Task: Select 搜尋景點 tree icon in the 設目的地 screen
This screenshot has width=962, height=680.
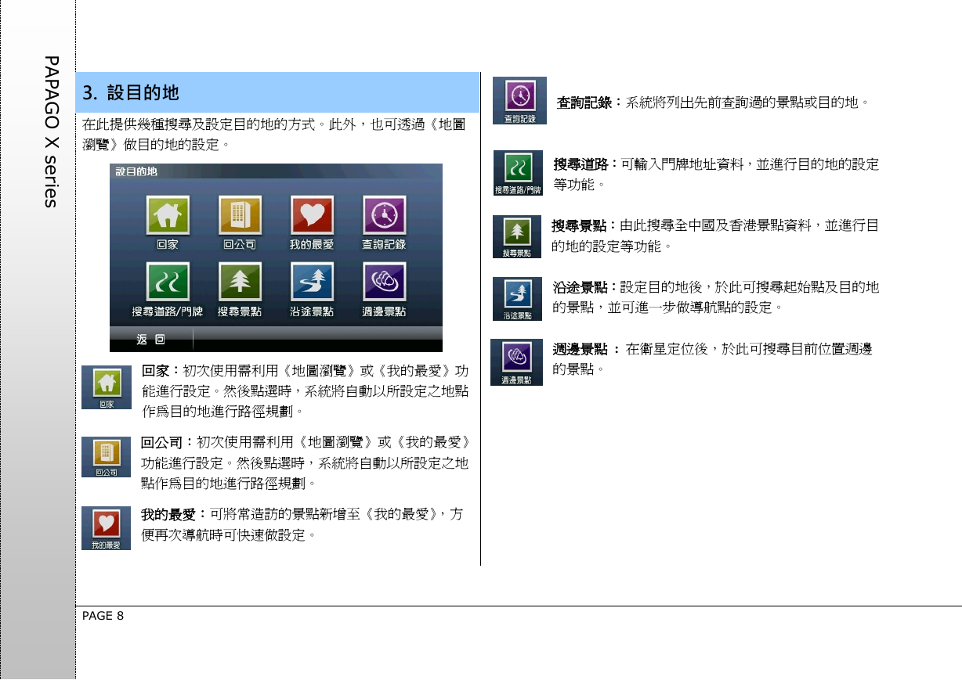Action: pyautogui.click(x=240, y=281)
